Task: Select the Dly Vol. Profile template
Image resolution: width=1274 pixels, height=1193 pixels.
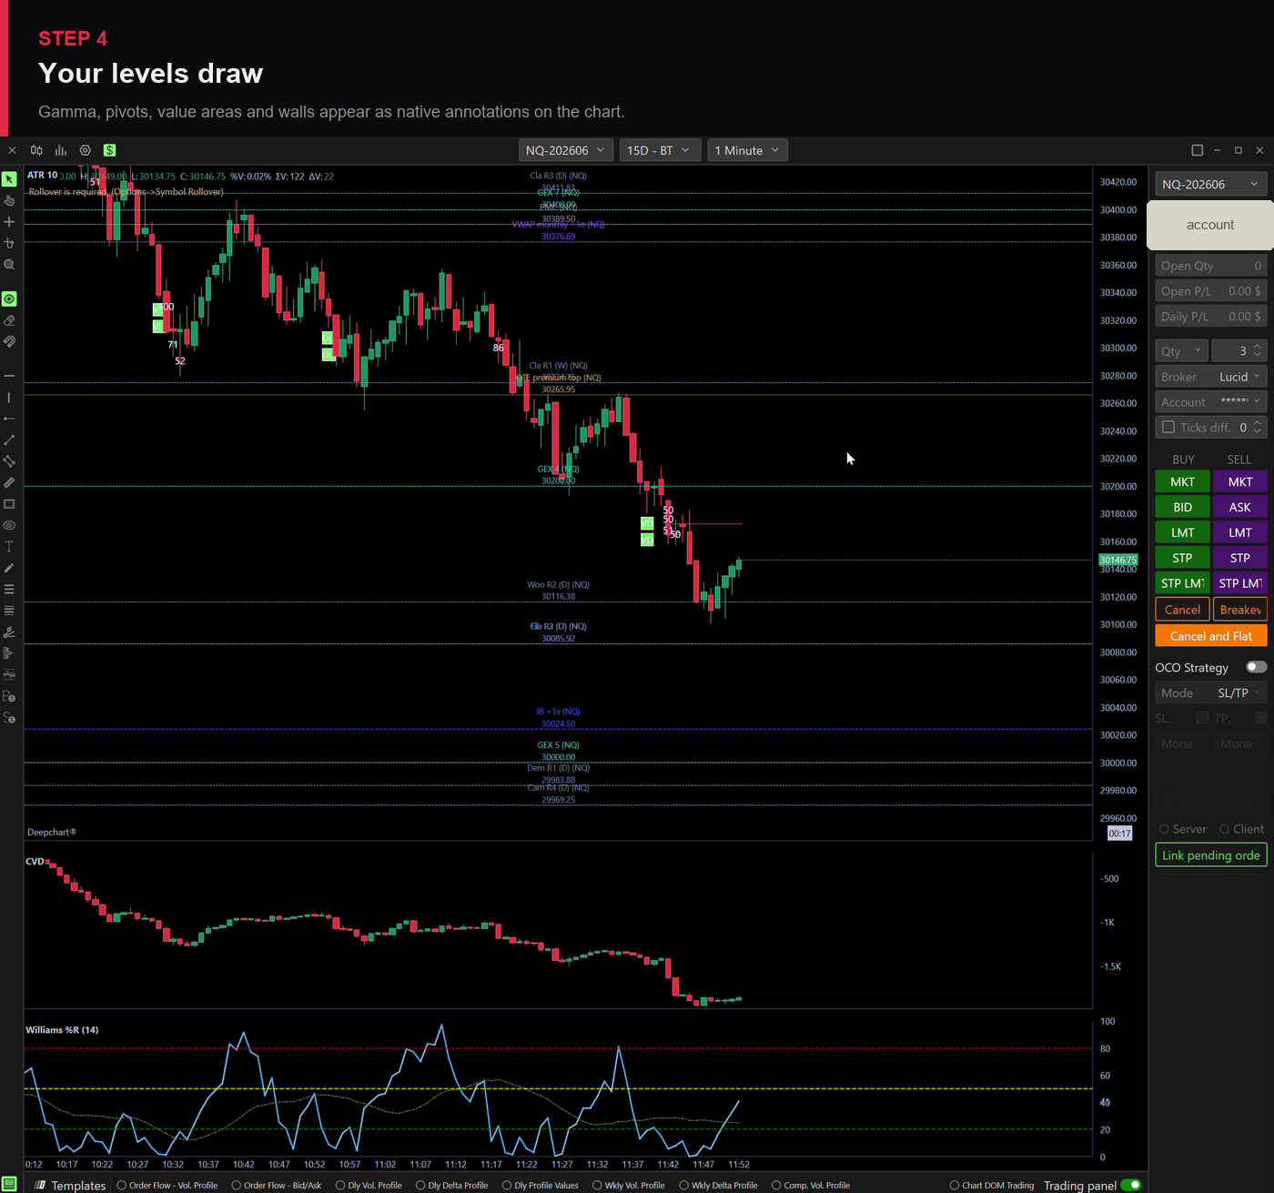Action: point(369,1185)
